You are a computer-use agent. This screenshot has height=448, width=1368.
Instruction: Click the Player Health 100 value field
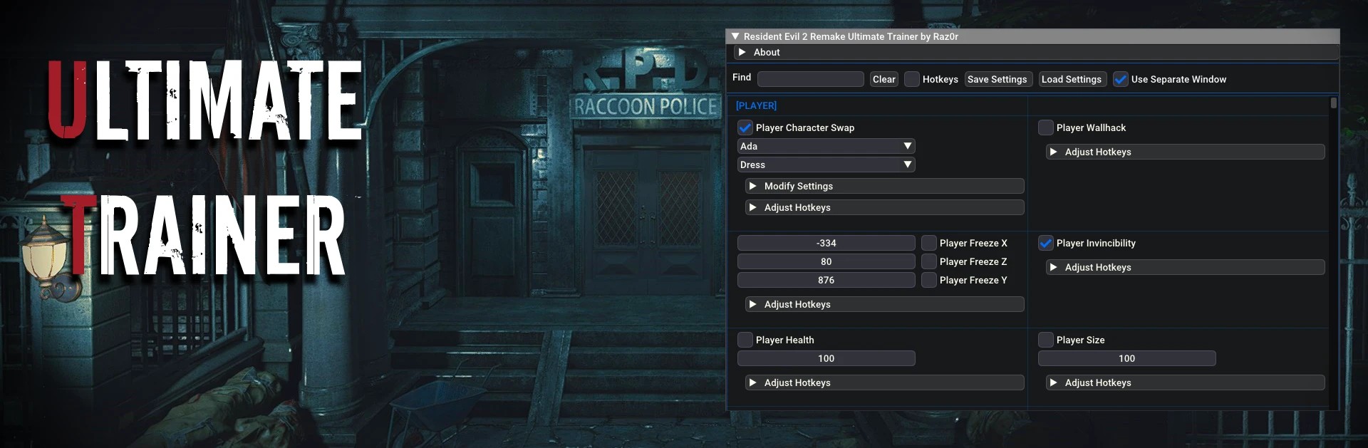click(826, 358)
